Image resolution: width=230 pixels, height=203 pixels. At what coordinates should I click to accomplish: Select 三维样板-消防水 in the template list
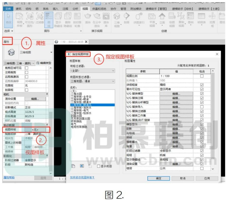pyautogui.click(x=81, y=108)
